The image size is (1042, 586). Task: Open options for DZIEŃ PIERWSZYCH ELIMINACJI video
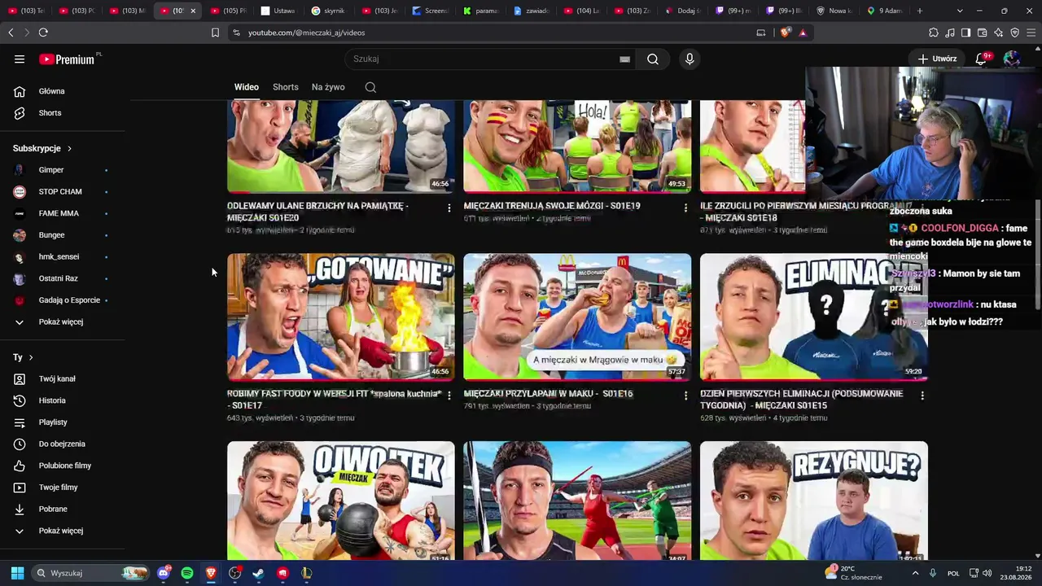[x=922, y=396]
